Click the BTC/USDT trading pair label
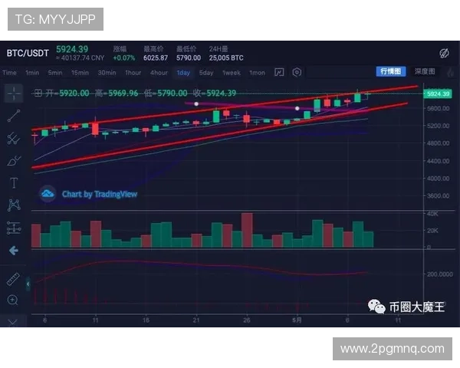Screen dimensions: 460x368 28,53
